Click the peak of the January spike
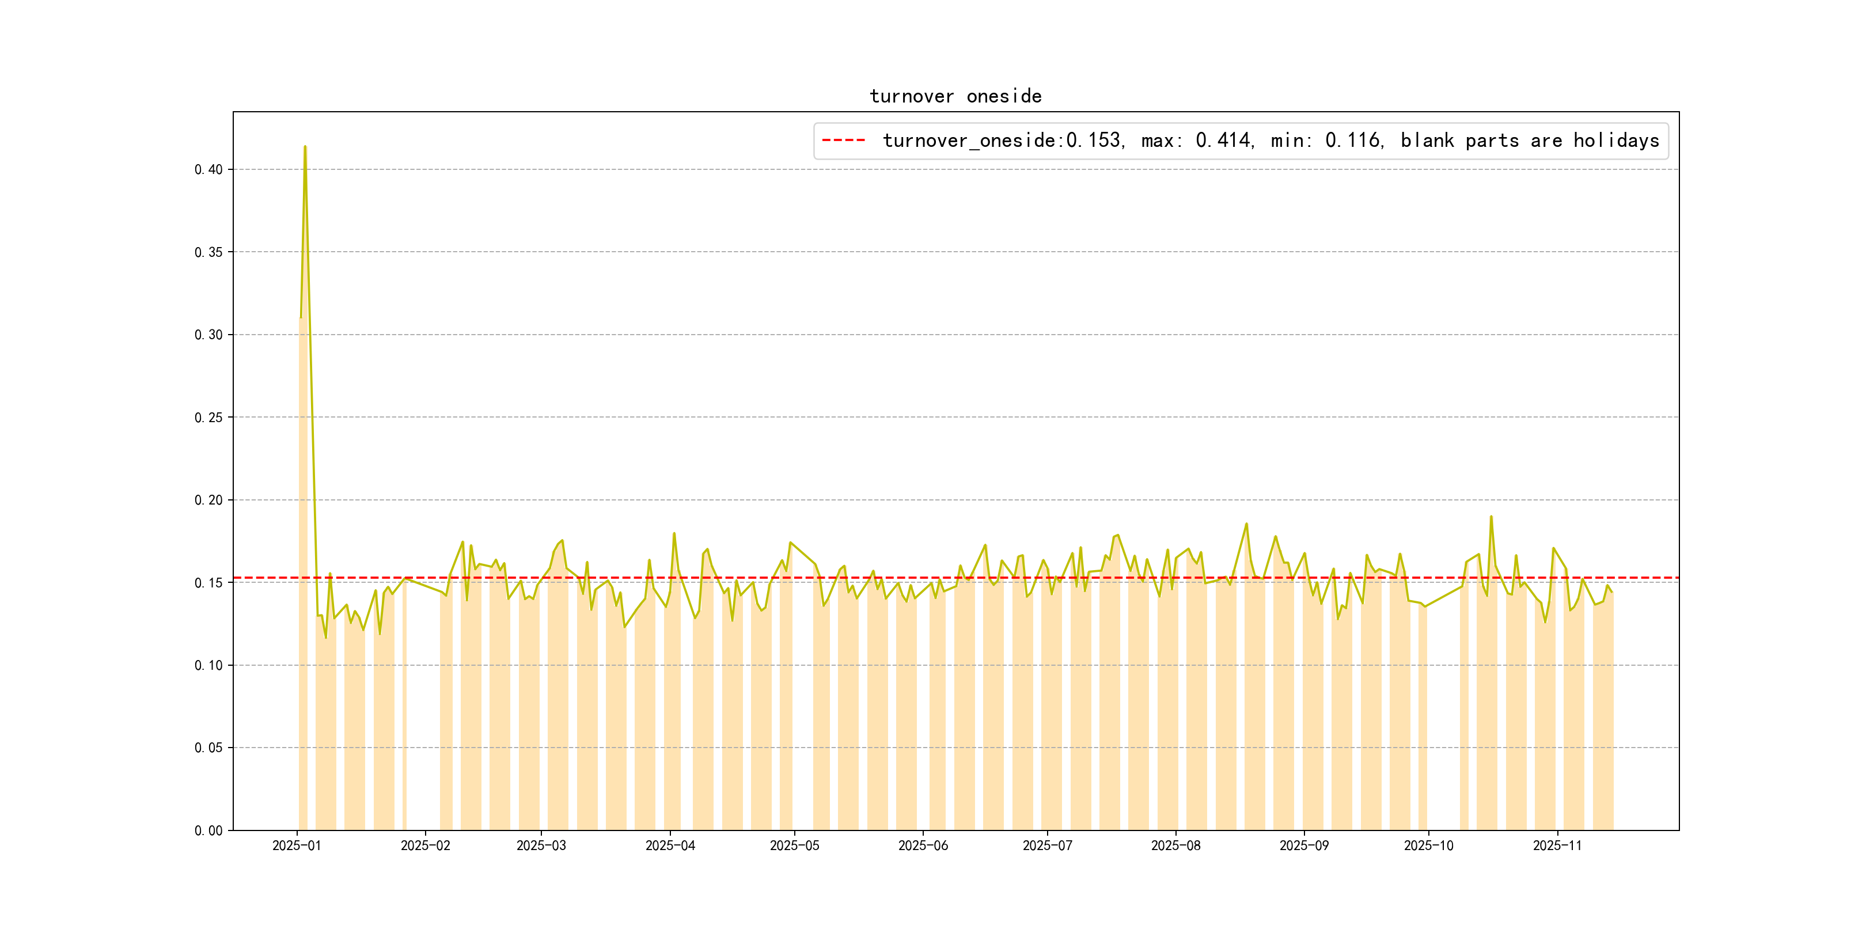Viewport: 1866px width, 933px height. pyautogui.click(x=305, y=146)
